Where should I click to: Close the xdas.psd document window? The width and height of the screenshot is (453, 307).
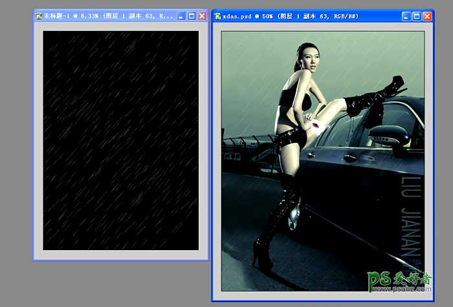tap(427, 16)
